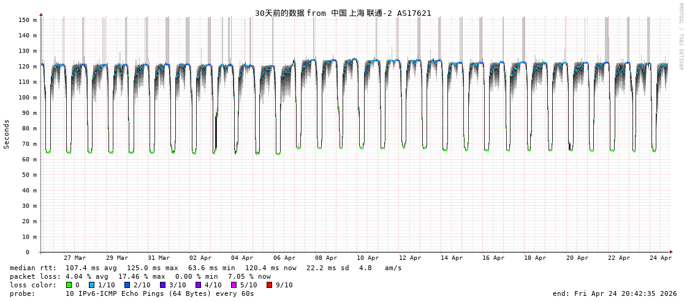The width and height of the screenshot is (687, 302).
Task: Click the magenta 5/10 loss color swatch
Action: pos(234,285)
